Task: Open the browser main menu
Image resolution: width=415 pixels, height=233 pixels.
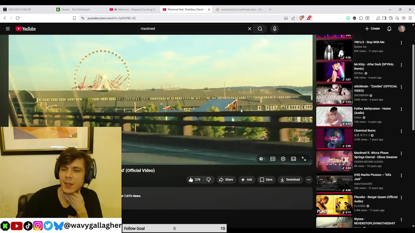Action: (410, 18)
